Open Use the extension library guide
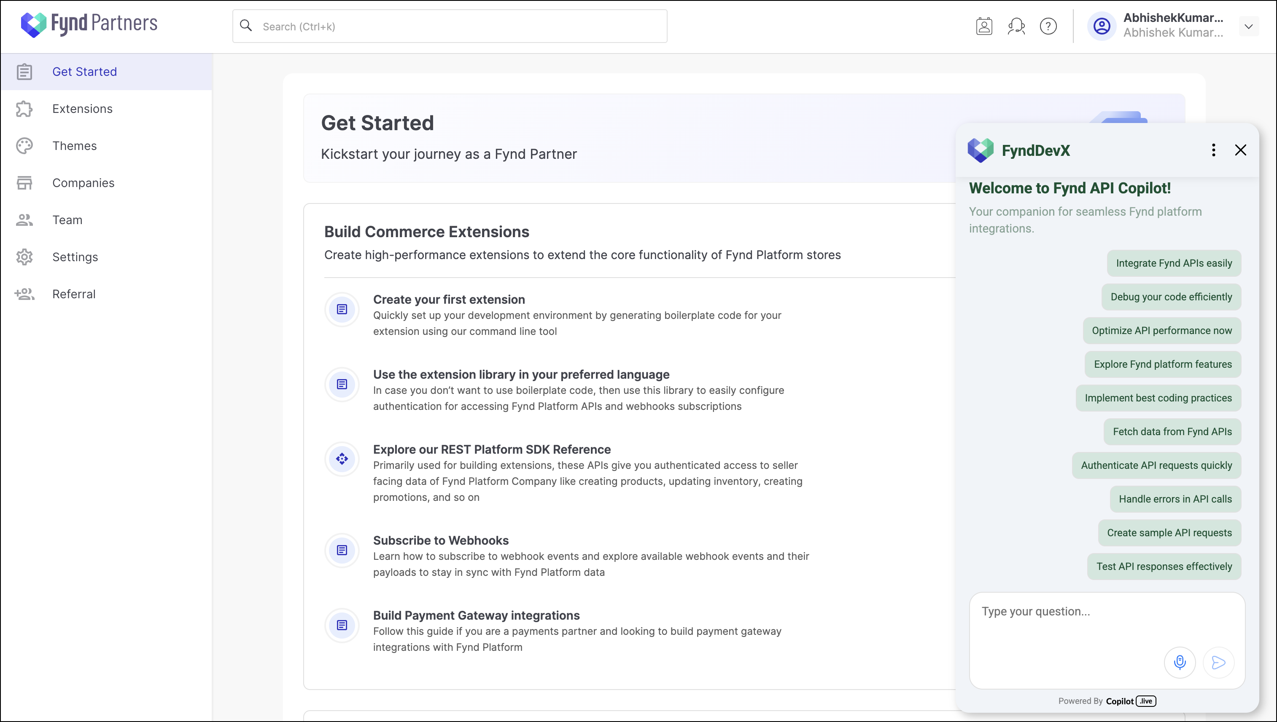The height and width of the screenshot is (722, 1277). coord(521,374)
